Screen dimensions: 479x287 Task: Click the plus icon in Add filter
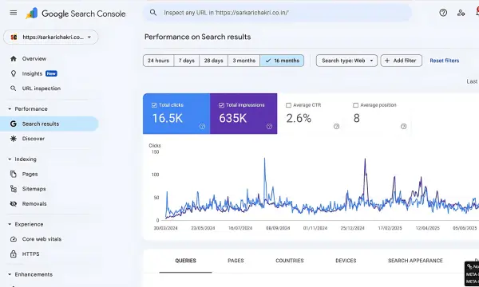387,61
